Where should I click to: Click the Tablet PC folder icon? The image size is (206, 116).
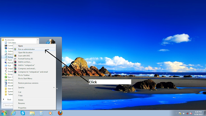tap(6, 94)
